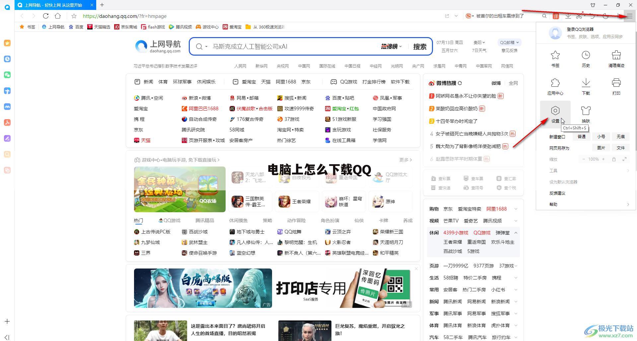This screenshot has width=637, height=341.
Task: Expand the 视频 category row chevron
Action: 516,221
